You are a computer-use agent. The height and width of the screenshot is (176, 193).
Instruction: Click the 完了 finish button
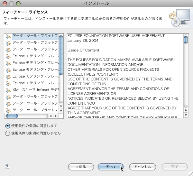pos(175,167)
